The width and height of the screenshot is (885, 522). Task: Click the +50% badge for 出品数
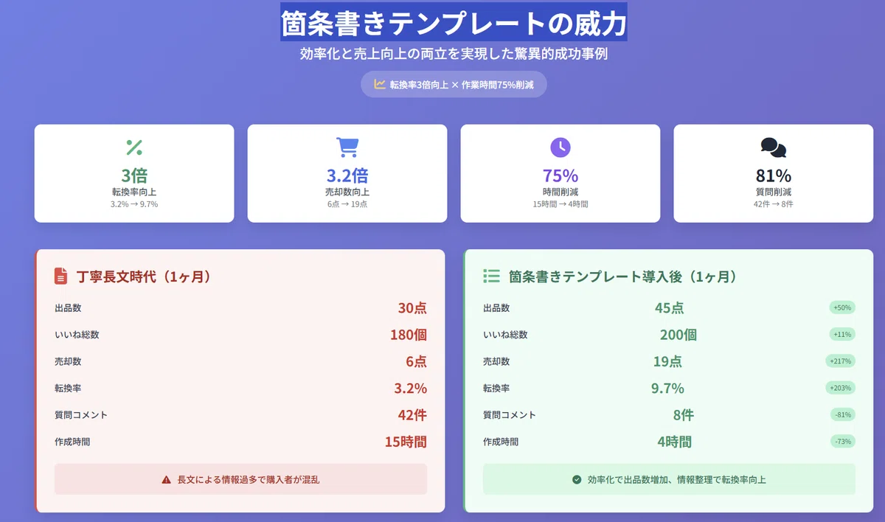[x=841, y=307]
